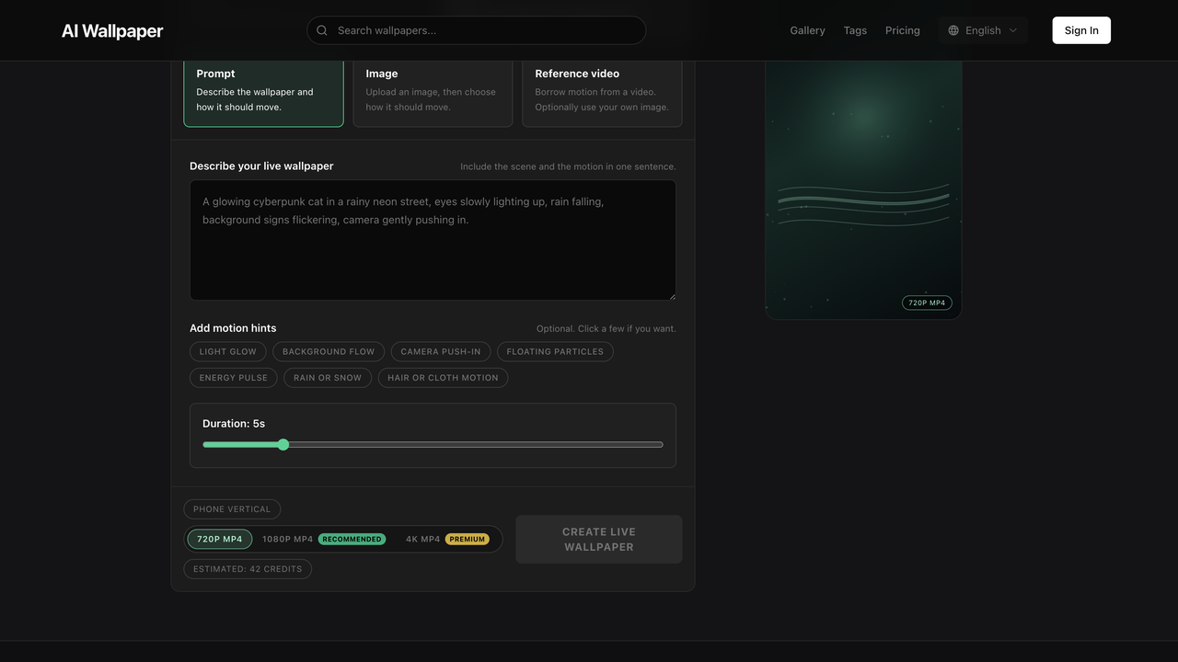Click the Phone Vertical chip

click(x=232, y=509)
